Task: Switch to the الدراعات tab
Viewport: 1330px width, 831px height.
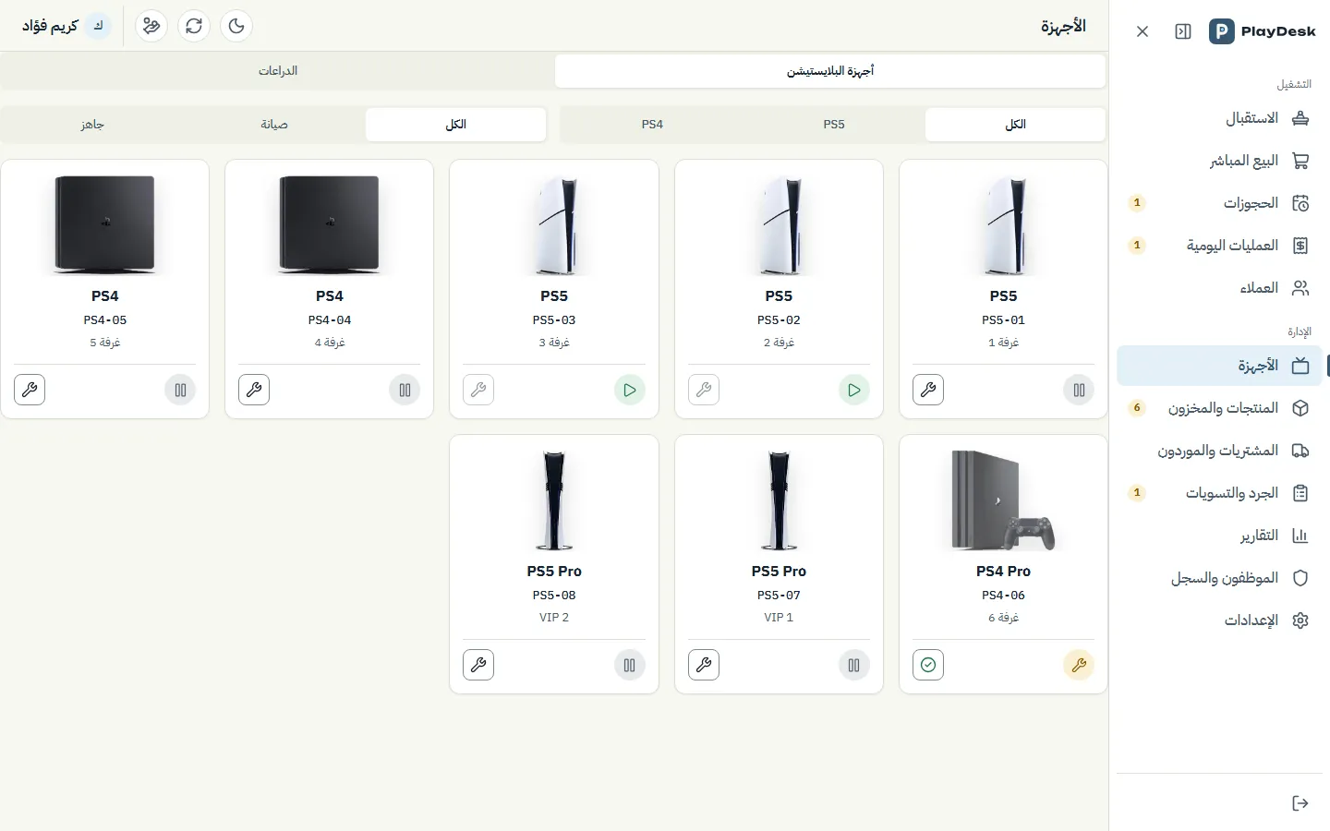Action: [278, 71]
